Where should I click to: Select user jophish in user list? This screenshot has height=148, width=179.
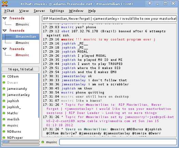(x=13, y=101)
